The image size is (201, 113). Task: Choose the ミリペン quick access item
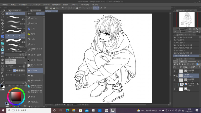[35, 39]
